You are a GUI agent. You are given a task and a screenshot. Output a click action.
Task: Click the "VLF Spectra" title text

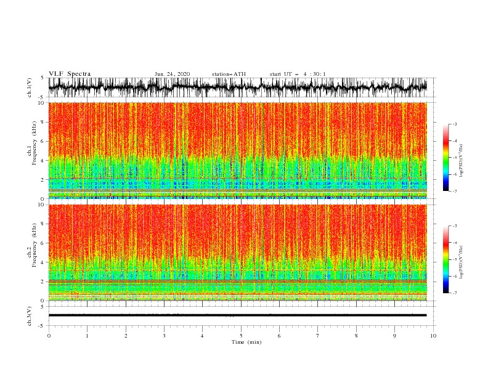click(70, 74)
